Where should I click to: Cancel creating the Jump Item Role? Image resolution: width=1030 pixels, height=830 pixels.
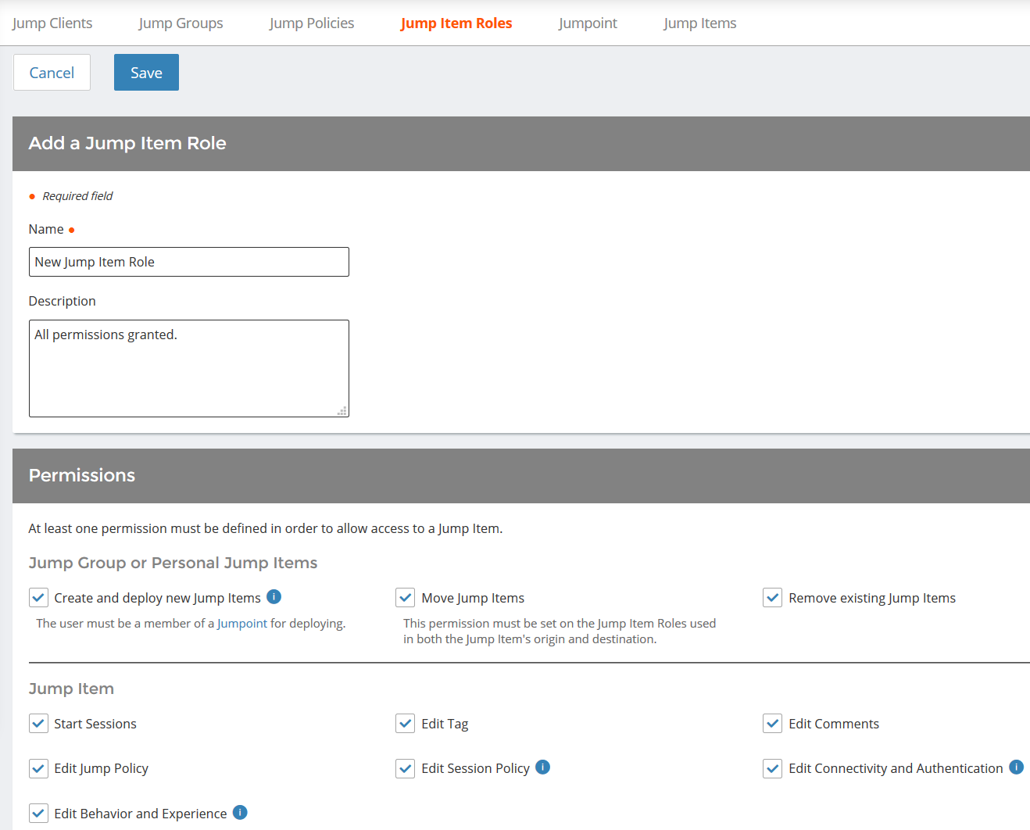(x=52, y=72)
